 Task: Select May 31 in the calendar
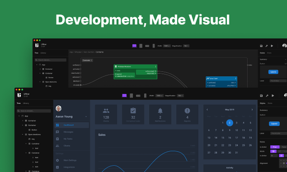(x=237, y=153)
